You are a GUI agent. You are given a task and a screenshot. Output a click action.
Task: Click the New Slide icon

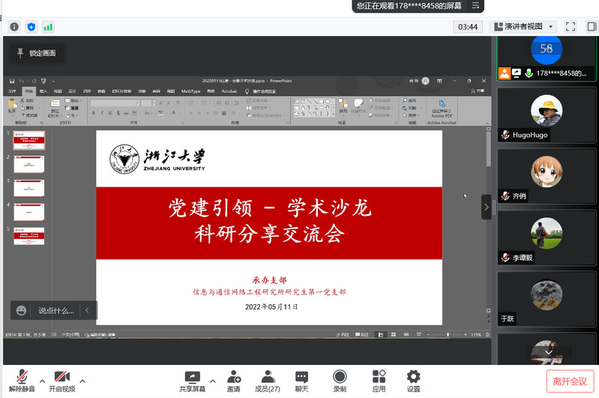tap(55, 103)
